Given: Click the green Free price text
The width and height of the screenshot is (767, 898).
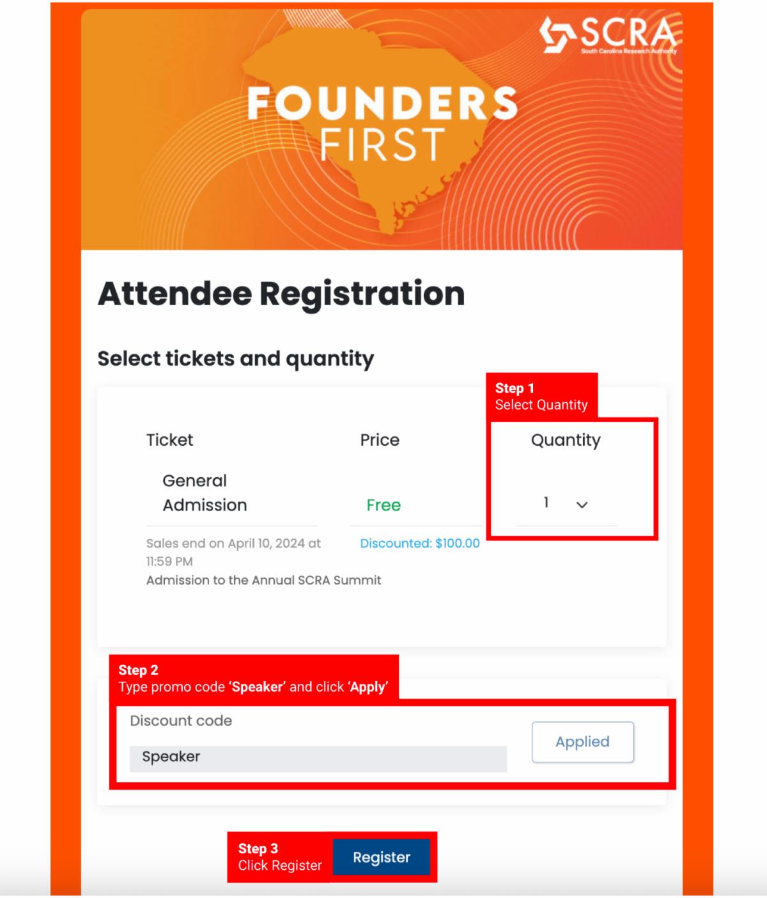Looking at the screenshot, I should (x=383, y=505).
